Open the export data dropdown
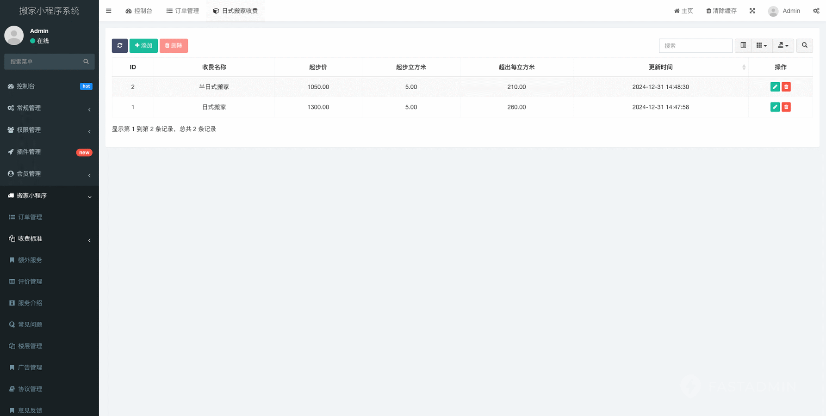This screenshot has height=416, width=826. click(783, 45)
